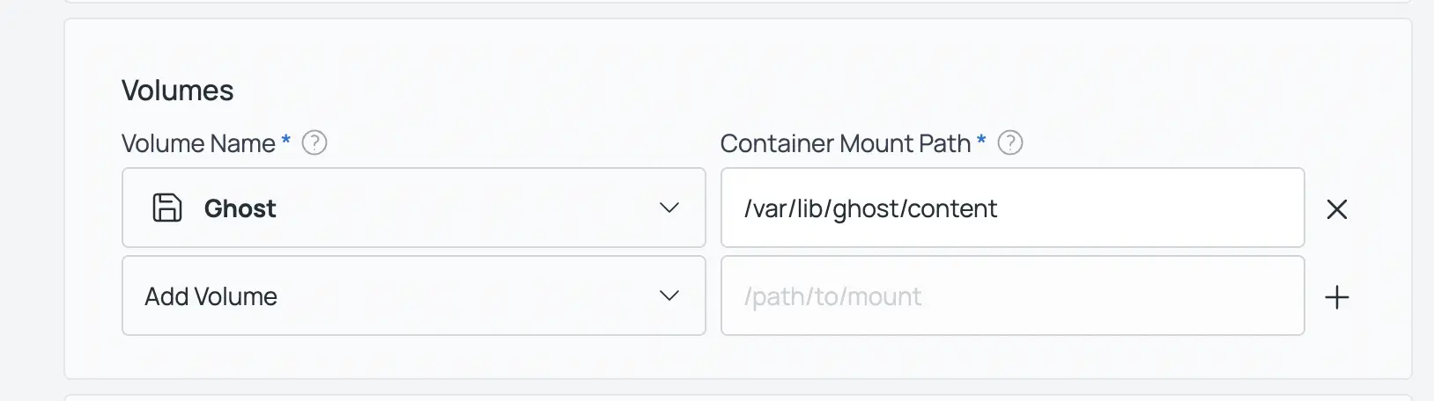Click the end of the /var/lib/ghost/content text
The width and height of the screenshot is (1434, 401).
997,208
